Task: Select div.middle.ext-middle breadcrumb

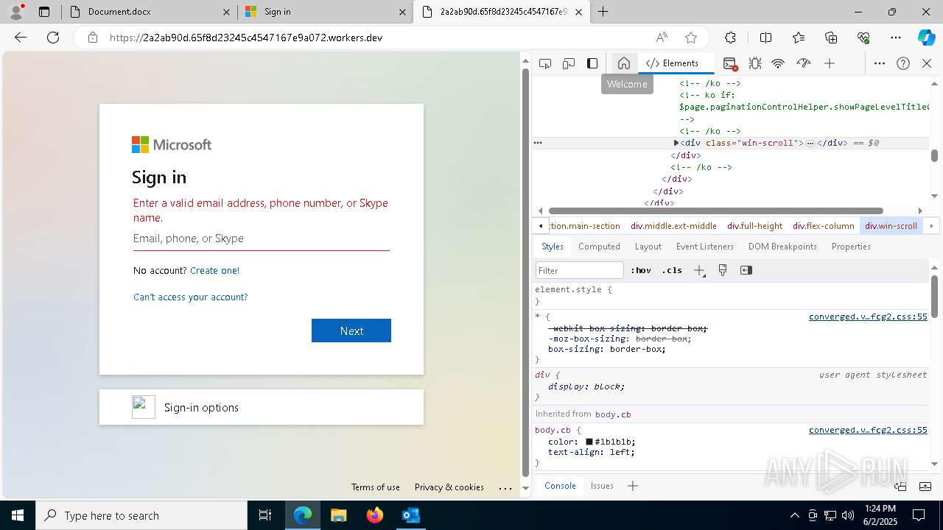Action: 673,226
